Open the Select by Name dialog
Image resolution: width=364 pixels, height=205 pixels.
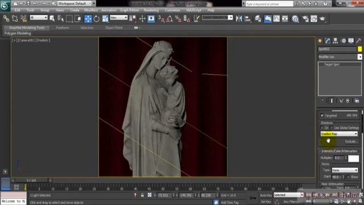tap(60, 19)
